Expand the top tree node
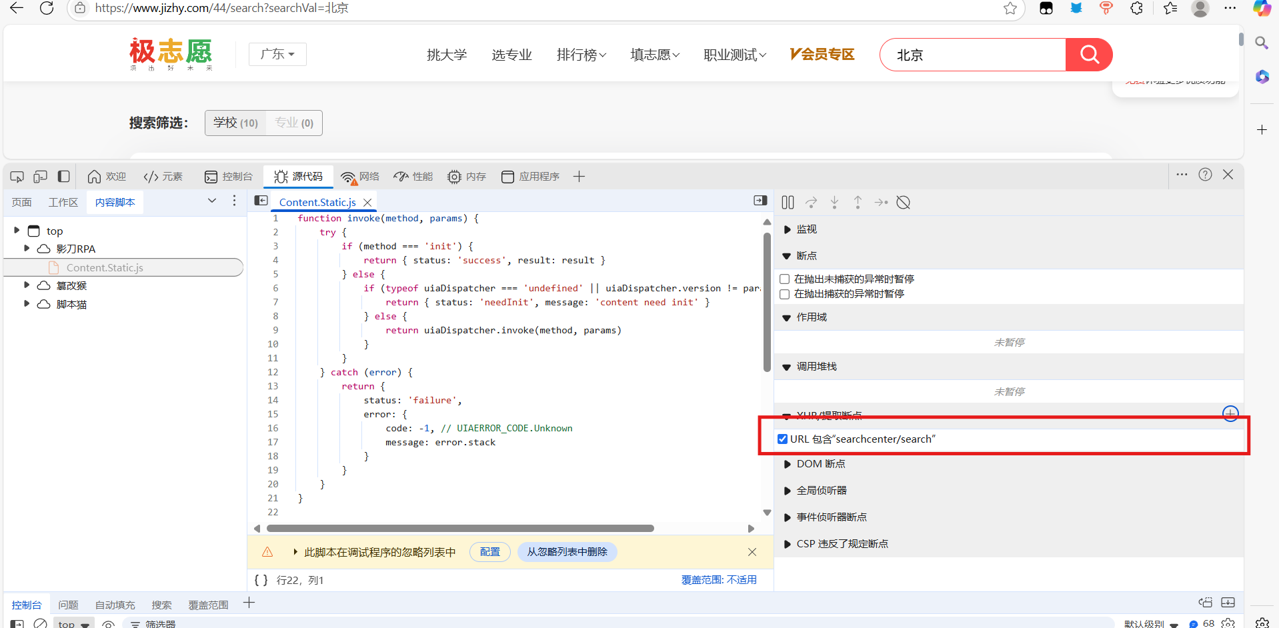This screenshot has width=1279, height=628. 17,230
